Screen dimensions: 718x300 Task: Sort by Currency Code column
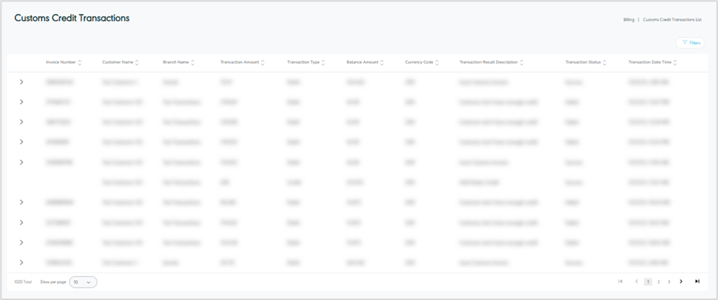tap(437, 62)
